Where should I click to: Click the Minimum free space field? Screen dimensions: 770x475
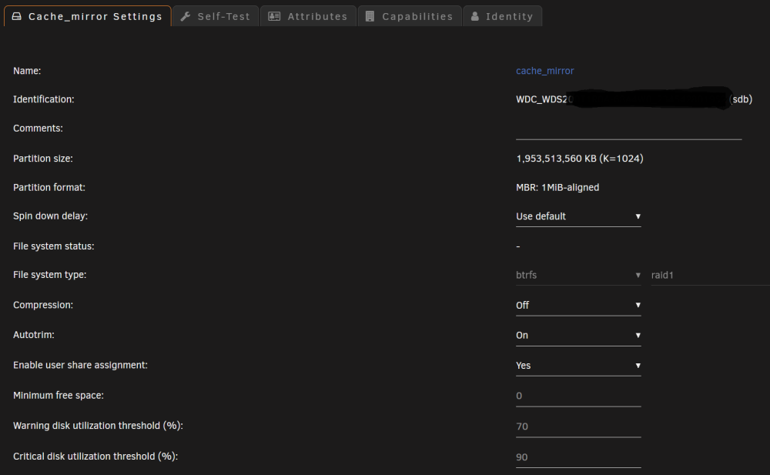tap(578, 396)
